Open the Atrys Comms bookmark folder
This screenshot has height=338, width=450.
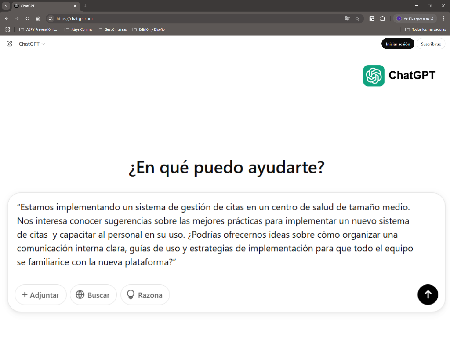coord(78,29)
